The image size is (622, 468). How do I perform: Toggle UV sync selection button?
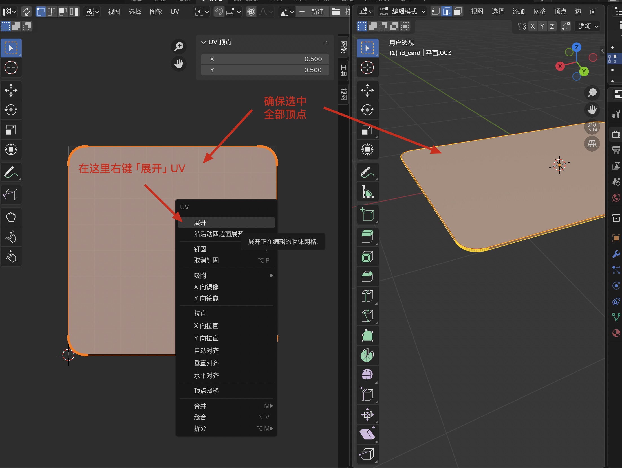pyautogui.click(x=26, y=12)
